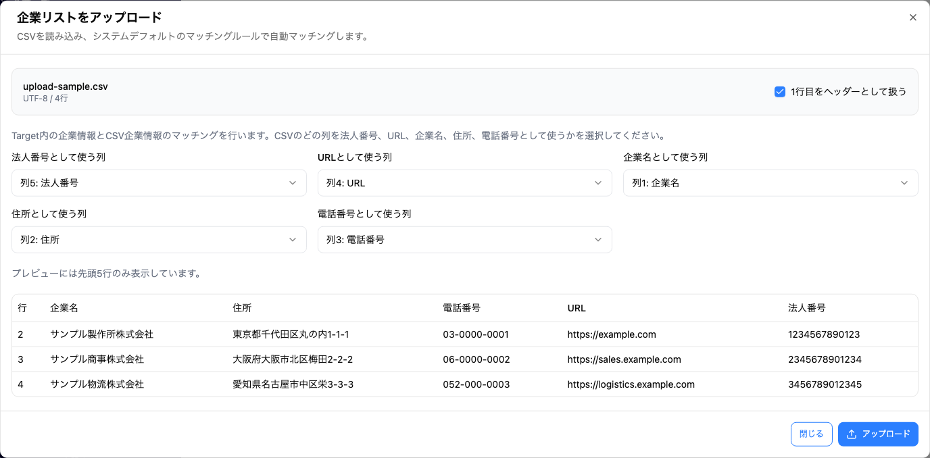Select cell サンプル物流株式会社
Image resolution: width=930 pixels, height=458 pixels.
pyautogui.click(x=97, y=384)
